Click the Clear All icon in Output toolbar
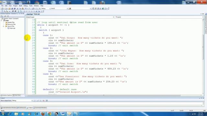Image resolution: width=207 pixels, height=116 pixels. (x=43, y=101)
